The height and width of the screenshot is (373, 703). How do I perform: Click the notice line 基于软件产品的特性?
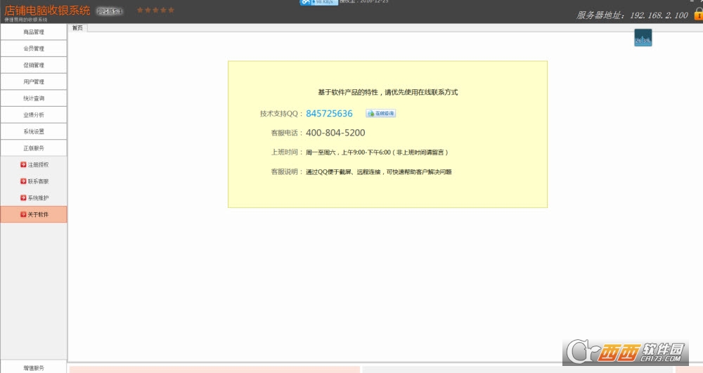click(x=388, y=92)
